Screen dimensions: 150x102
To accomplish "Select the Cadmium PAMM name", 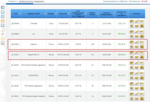I will [33, 44].
